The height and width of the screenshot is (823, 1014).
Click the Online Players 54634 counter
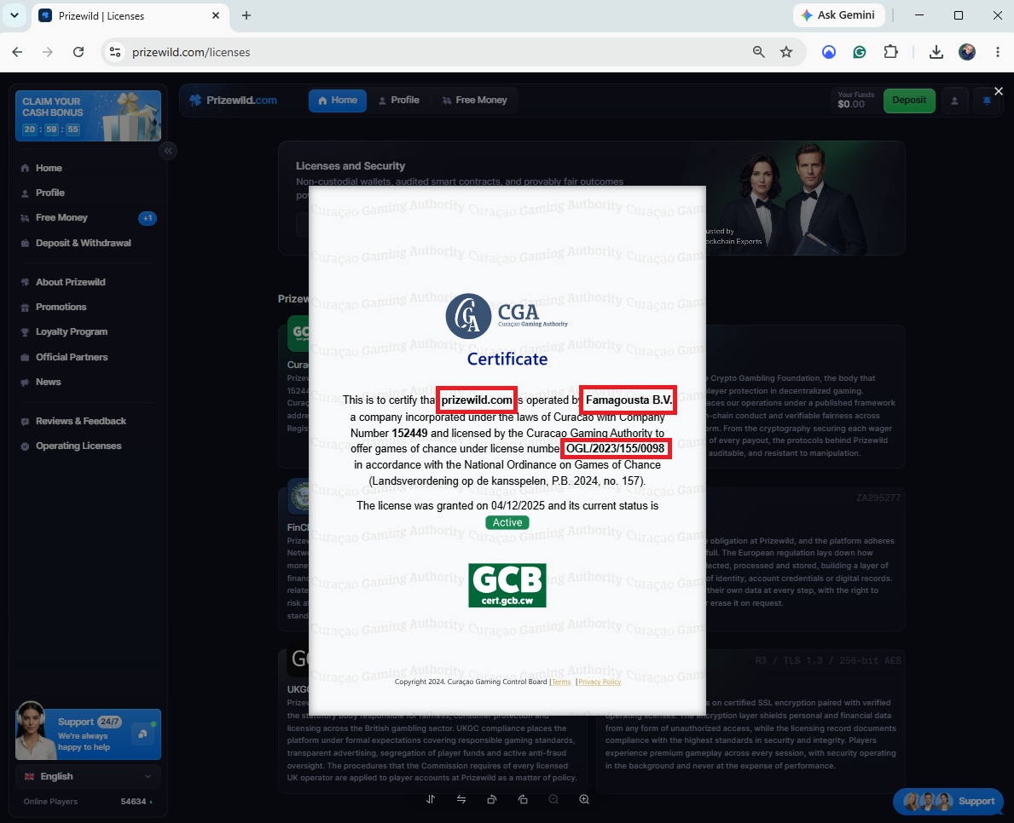pos(88,802)
